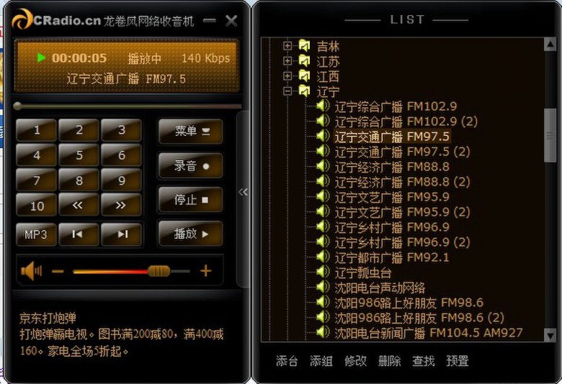
Task: Collapse the 辽宁 folder node
Action: pyautogui.click(x=287, y=91)
